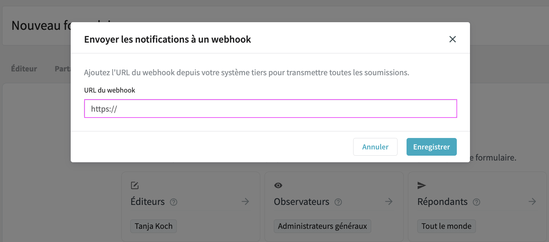The width and height of the screenshot is (549, 242).
Task: Click the paper plane icon above Répondants
Action: (421, 185)
